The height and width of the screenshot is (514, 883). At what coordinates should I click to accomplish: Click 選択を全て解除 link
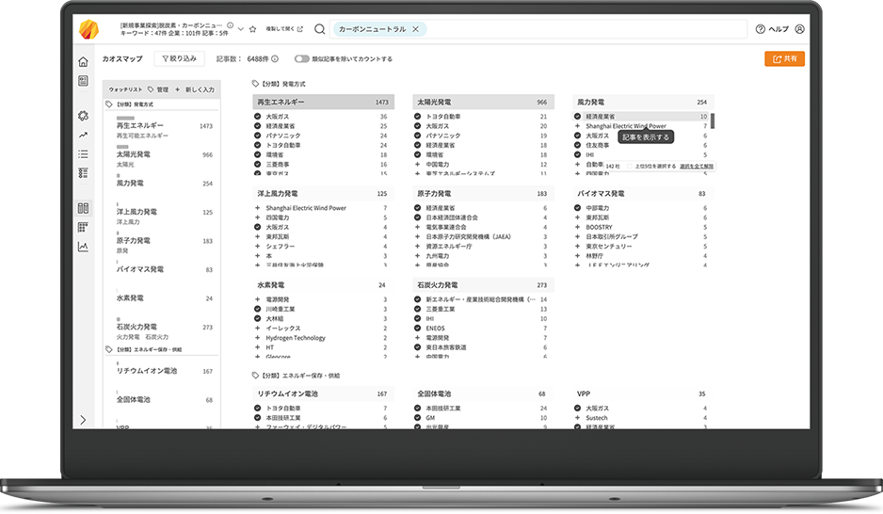pos(696,166)
